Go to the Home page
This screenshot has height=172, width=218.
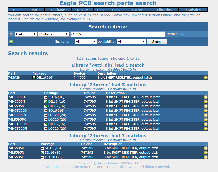(17, 10)
